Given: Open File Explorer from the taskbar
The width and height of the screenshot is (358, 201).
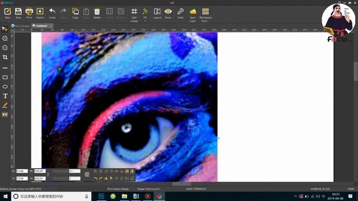Looking at the screenshot, I should pyautogui.click(x=124, y=196).
